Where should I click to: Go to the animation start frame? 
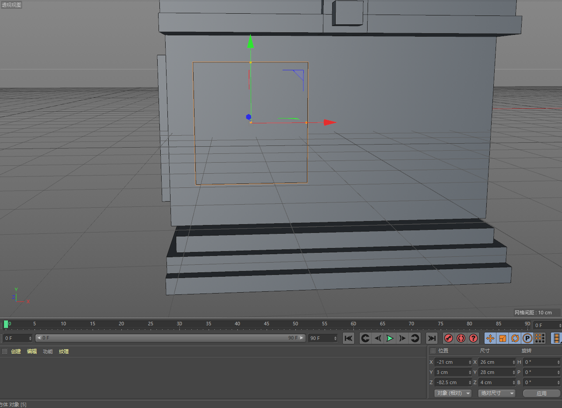pyautogui.click(x=349, y=338)
